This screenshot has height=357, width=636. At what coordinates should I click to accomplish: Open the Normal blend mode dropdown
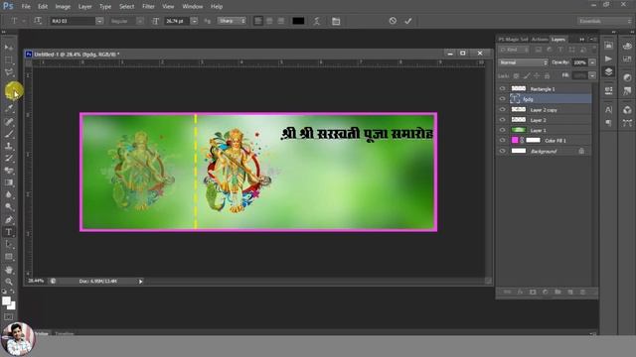[524, 62]
